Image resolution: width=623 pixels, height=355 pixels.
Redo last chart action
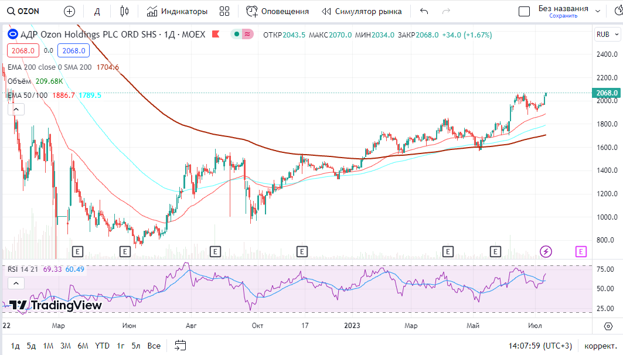pyautogui.click(x=446, y=12)
